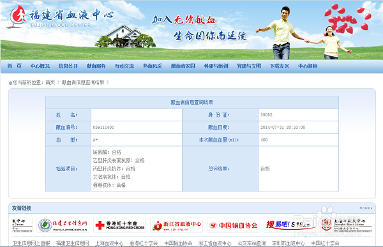Click the 浙江省血液中心 text link
Image resolution: width=383 pixels, height=247 pixels.
[215, 243]
